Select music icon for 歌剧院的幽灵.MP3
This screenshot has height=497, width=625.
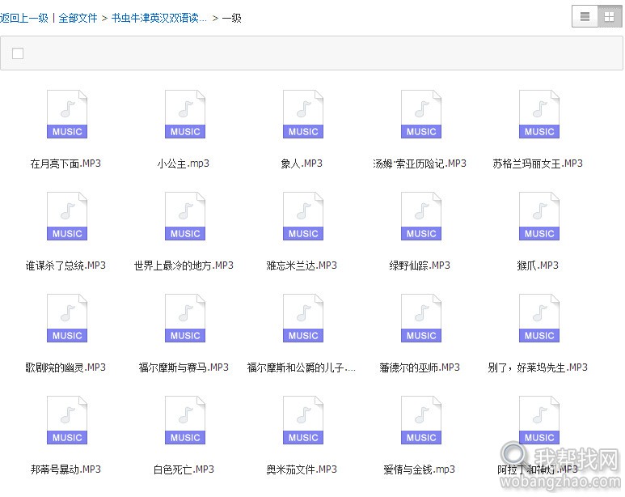[x=67, y=318]
